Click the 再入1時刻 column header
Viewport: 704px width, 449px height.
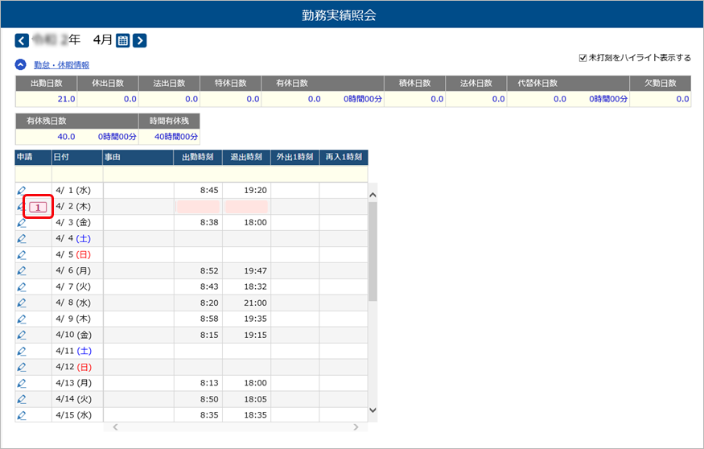(x=344, y=157)
